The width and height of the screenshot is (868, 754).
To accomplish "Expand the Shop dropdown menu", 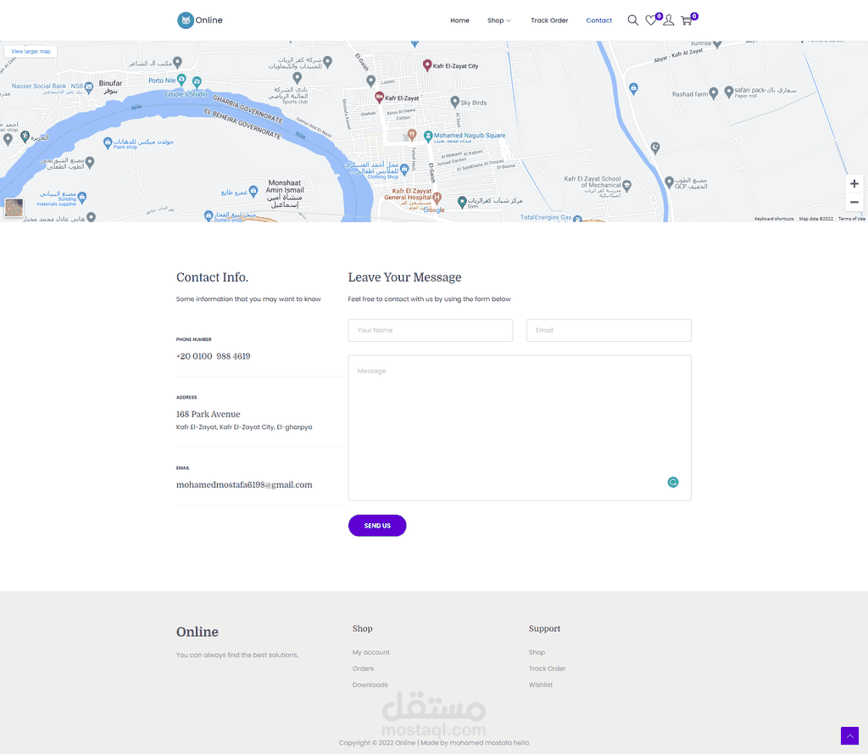I will 498,20.
